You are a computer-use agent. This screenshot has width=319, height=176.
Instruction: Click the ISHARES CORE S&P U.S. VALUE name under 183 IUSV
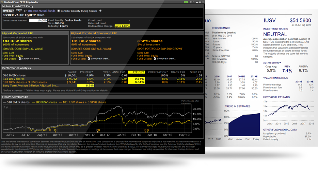(22, 49)
